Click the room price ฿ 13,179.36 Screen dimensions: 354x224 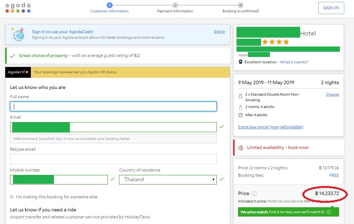(329, 168)
